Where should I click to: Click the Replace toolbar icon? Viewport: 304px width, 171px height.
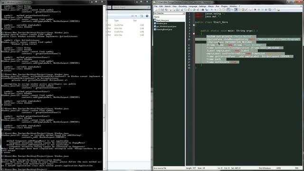tap(206, 9)
